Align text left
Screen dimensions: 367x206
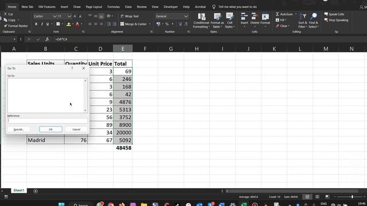(90, 24)
